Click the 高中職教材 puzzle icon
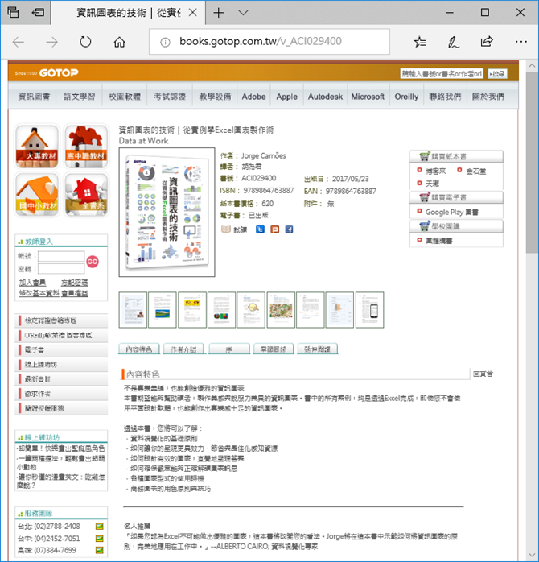Image resolution: width=539 pixels, height=562 pixels. click(x=86, y=147)
